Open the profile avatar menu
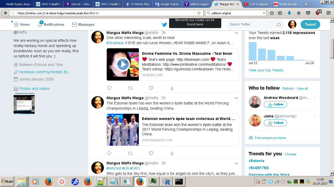Image resolution: width=334 pixels, height=187 pixels. click(292, 24)
